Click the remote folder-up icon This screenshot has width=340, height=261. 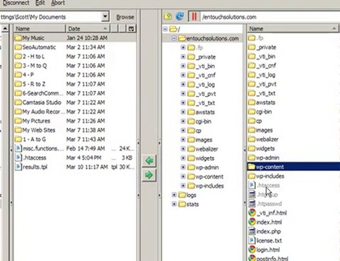point(168,17)
